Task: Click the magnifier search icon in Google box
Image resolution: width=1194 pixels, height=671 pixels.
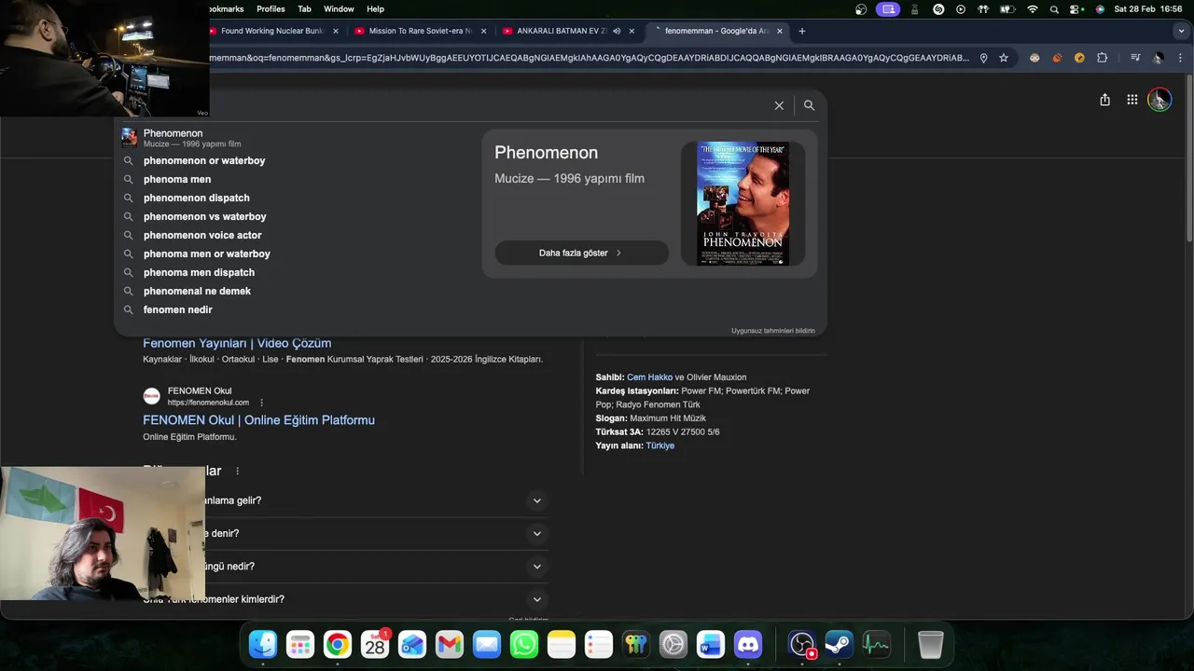Action: [809, 105]
